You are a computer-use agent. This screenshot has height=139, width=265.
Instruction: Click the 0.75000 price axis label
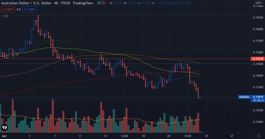(258, 53)
